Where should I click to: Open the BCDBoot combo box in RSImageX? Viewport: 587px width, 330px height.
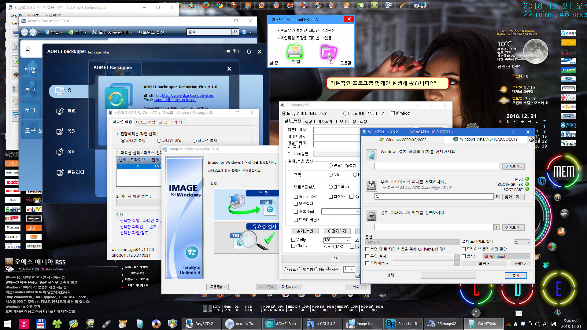pyautogui.click(x=341, y=211)
